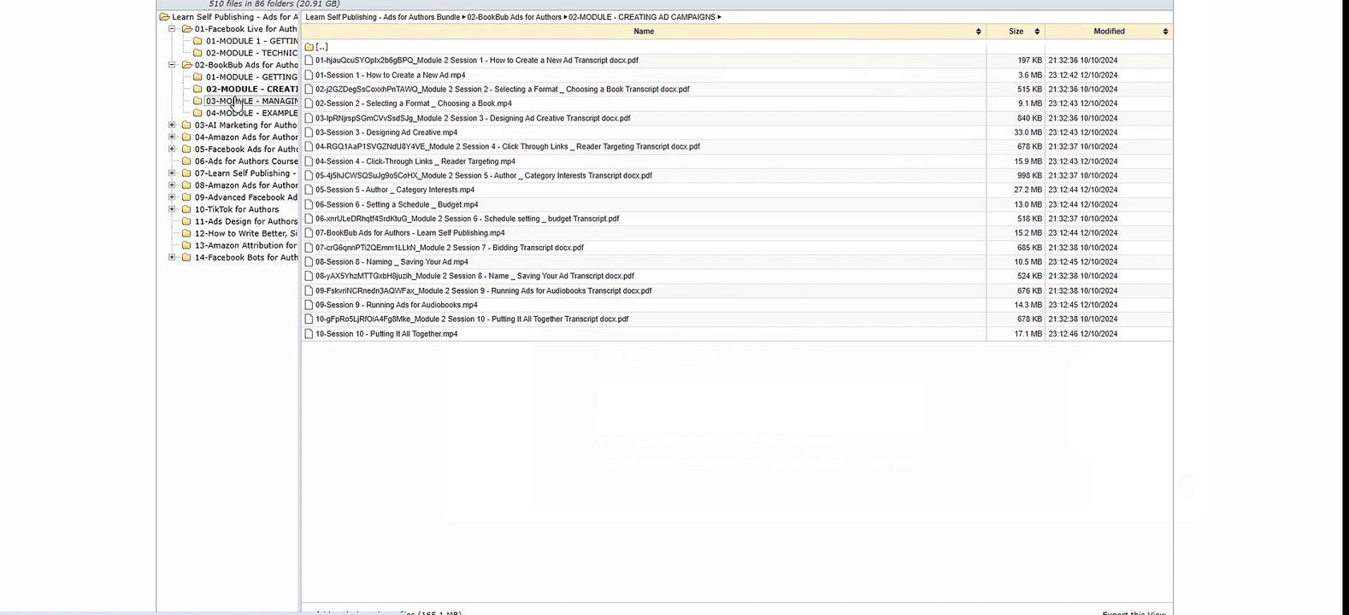Collapse the 02-BookBub Ads for Authors tree node
1349x615 pixels.
tap(172, 65)
